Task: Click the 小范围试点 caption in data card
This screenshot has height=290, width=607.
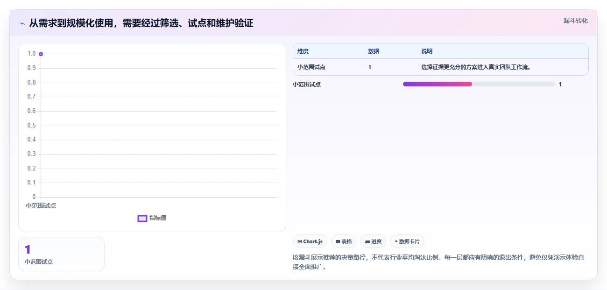Action: pyautogui.click(x=39, y=262)
